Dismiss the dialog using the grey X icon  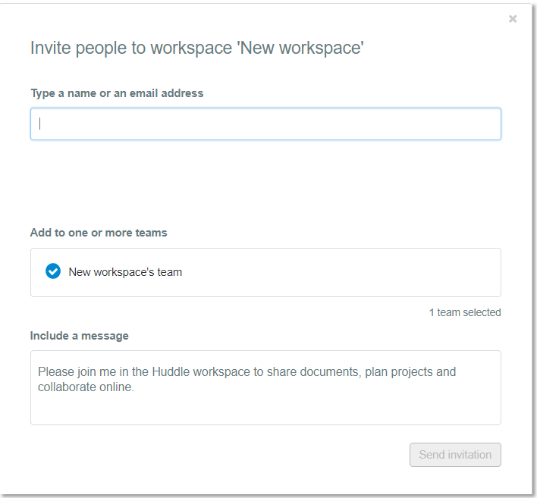point(512,19)
